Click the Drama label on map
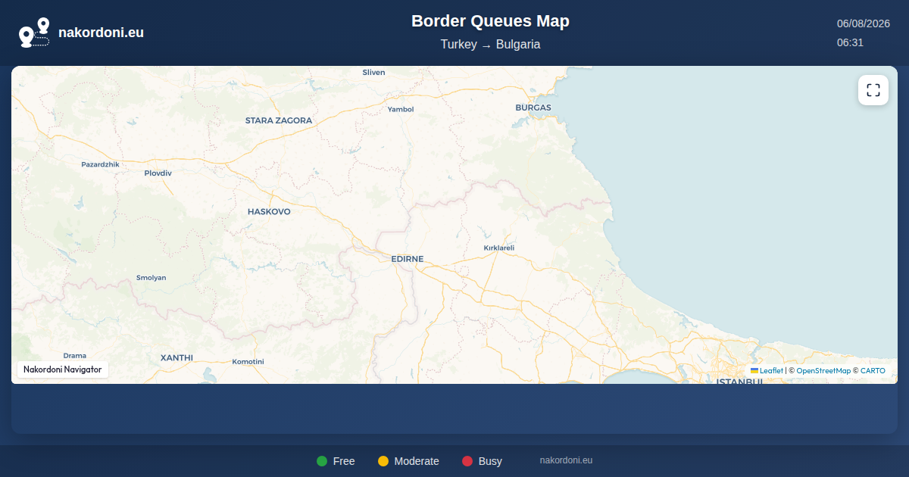The image size is (909, 477). [x=75, y=355]
